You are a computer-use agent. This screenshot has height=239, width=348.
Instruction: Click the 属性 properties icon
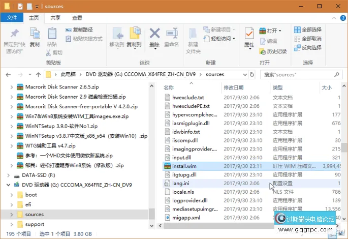tap(249, 34)
